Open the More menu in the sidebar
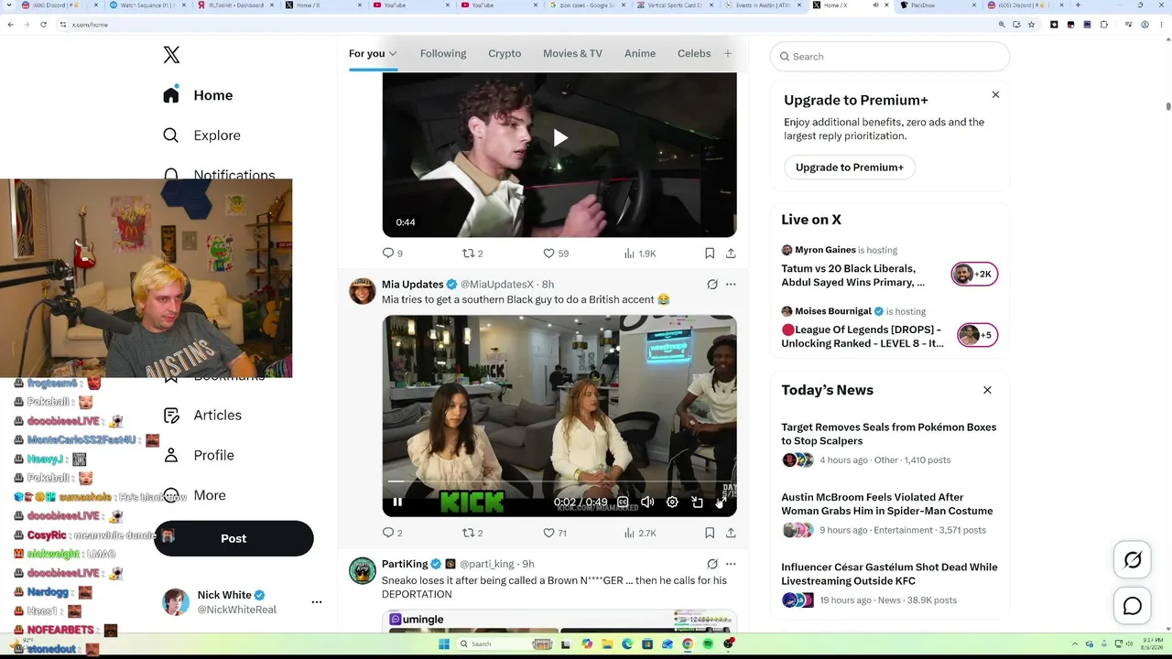Screen dimensions: 1172x659 tap(193, 495)
